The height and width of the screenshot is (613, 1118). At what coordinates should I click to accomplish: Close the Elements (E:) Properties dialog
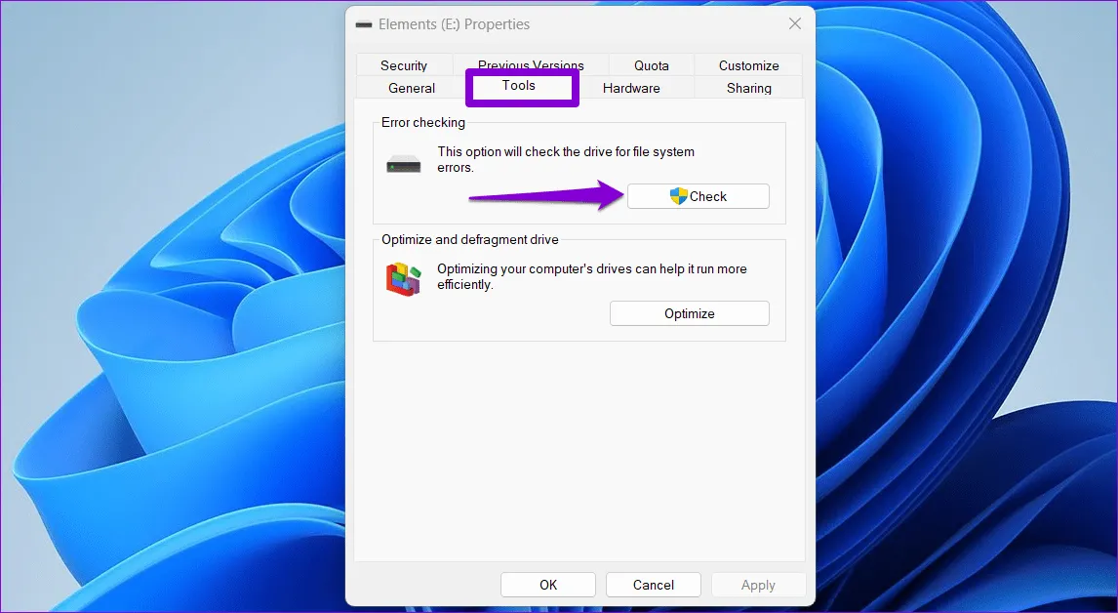click(795, 24)
